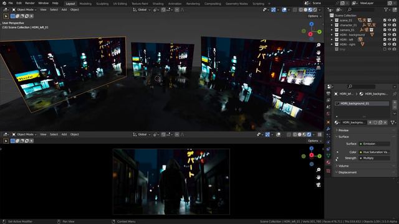
Task: Uncheck scene_01 collection exclude checkbox
Action: (385, 21)
